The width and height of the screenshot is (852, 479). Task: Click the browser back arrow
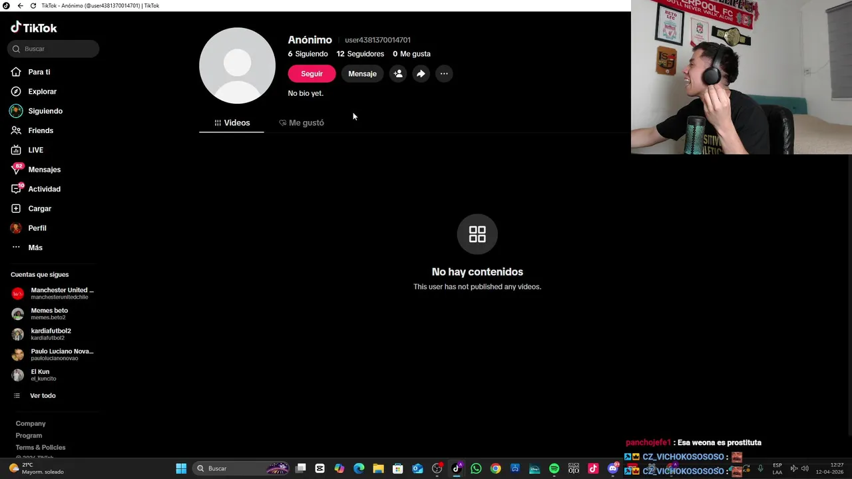pyautogui.click(x=20, y=5)
